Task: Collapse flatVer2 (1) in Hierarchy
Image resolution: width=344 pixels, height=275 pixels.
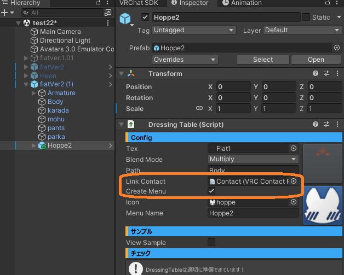Action: point(26,84)
